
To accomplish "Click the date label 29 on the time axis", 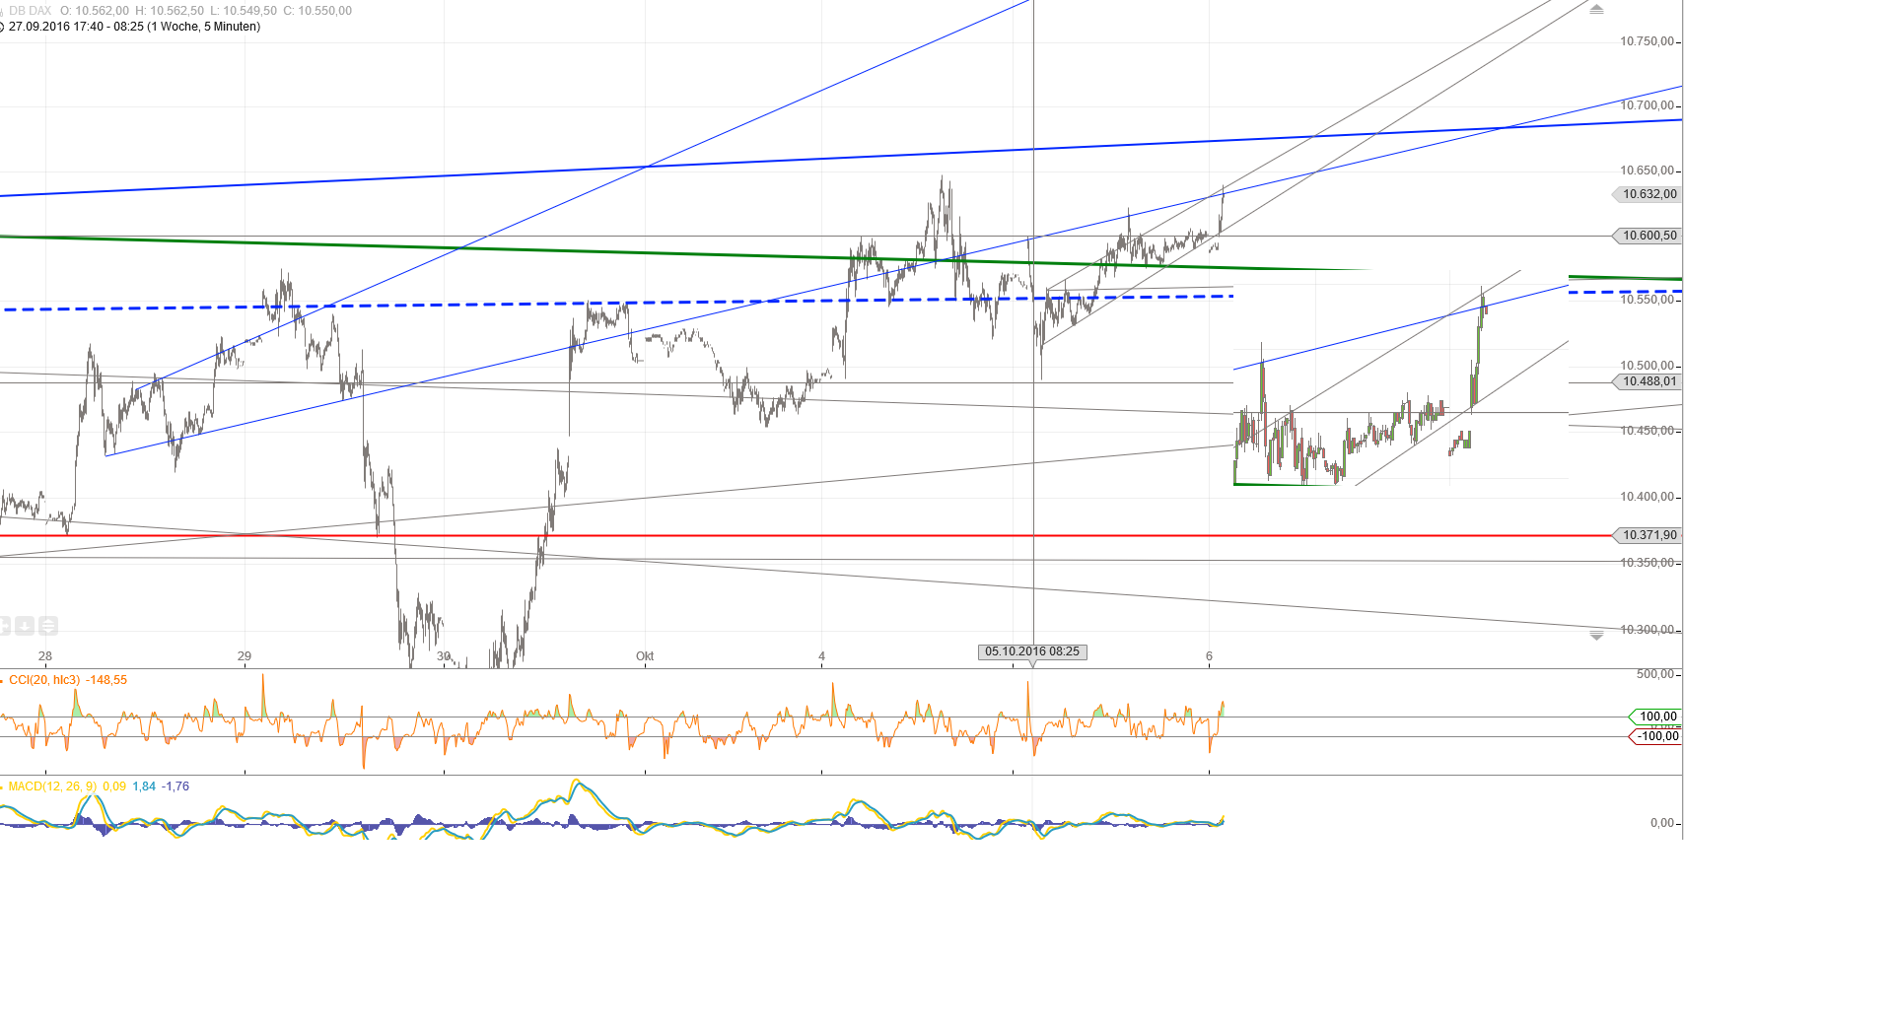I will tap(245, 656).
